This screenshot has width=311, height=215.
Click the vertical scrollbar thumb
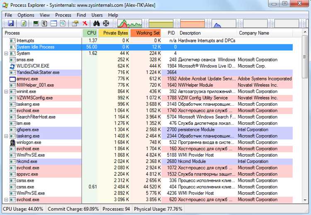(x=305, y=57)
